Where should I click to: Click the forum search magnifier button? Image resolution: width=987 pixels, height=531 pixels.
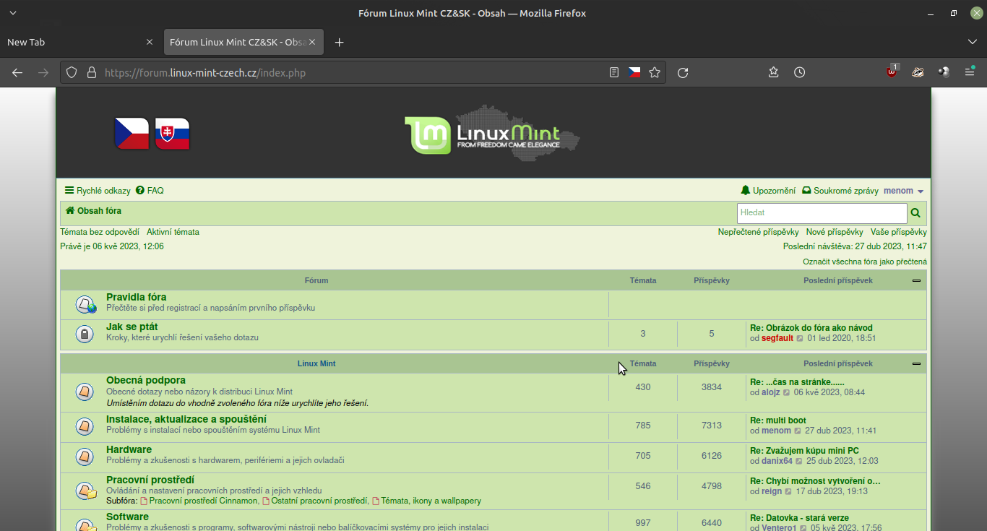915,213
